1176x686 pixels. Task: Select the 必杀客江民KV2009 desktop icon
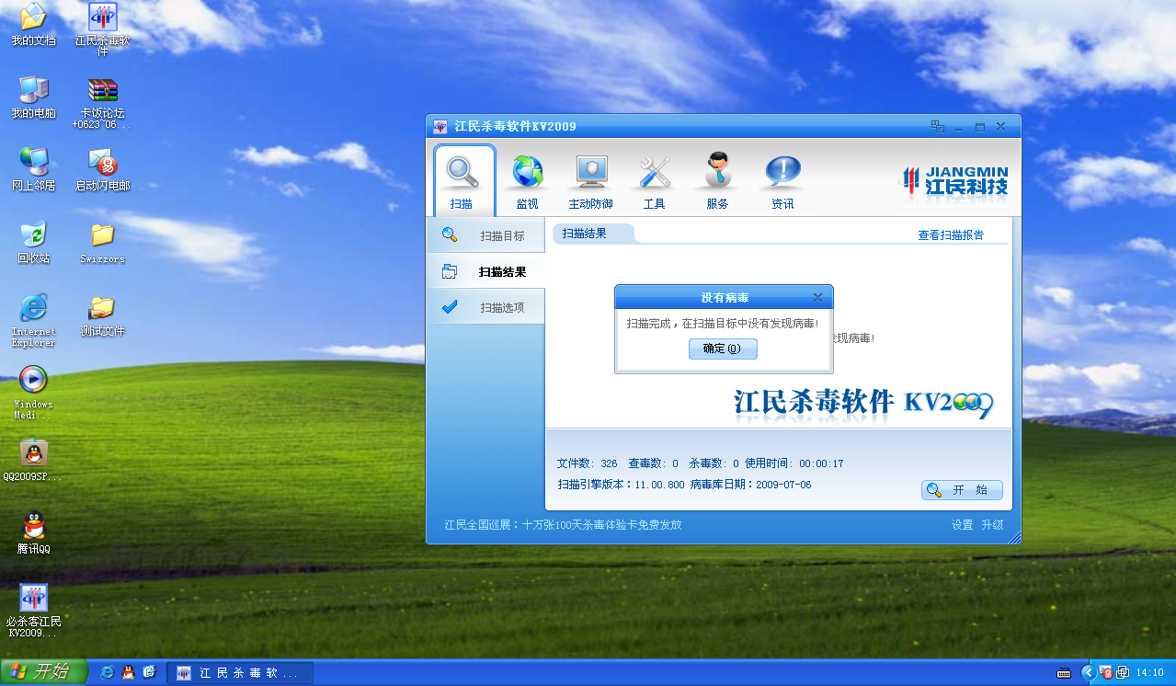[x=33, y=611]
